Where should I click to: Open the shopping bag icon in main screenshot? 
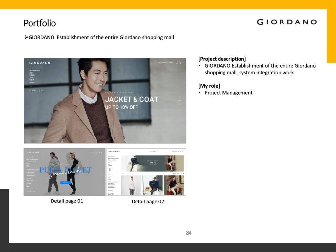pos(180,63)
